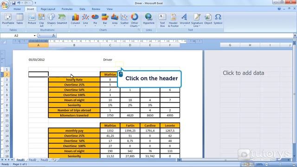Open the Feuil3 sheet tab
This screenshot has height=167, width=297.
tap(45, 160)
